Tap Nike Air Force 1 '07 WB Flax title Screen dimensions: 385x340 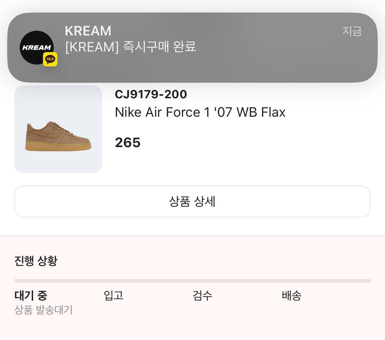point(200,112)
